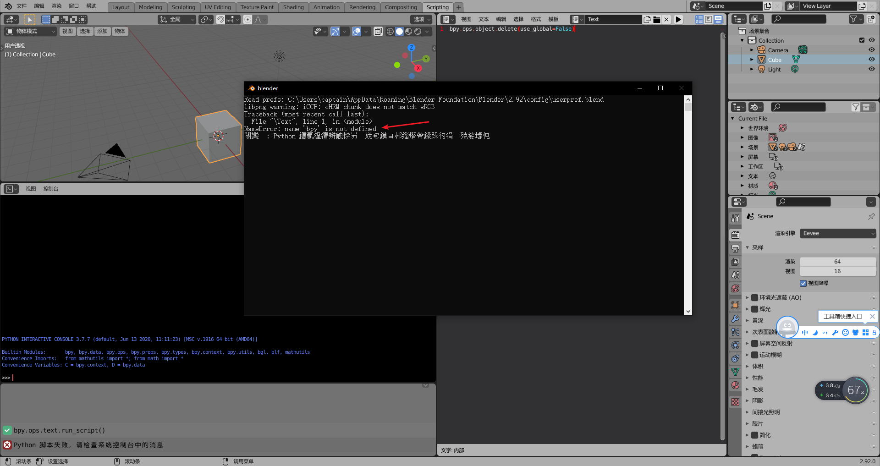880x466 pixels.
Task: Toggle snapping magnet icon
Action: [x=220, y=19]
